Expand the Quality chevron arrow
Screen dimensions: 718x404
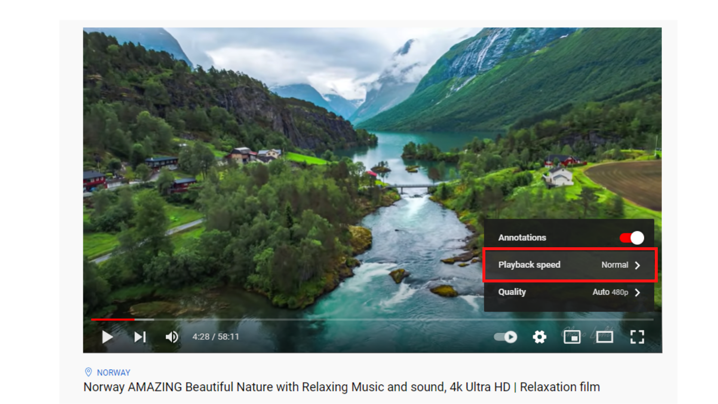638,293
